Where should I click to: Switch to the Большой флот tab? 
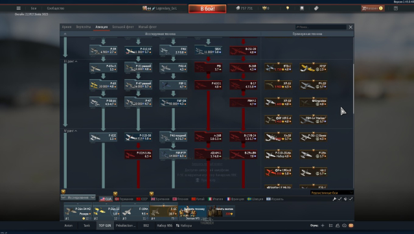[123, 27]
